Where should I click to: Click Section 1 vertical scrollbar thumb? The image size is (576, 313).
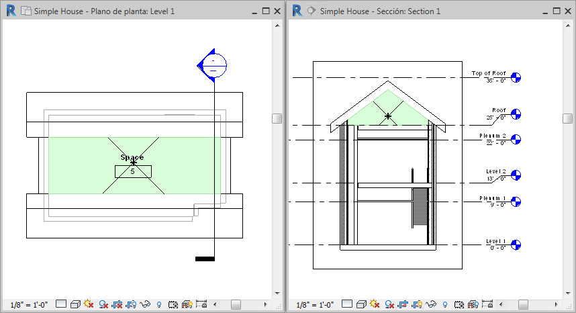[x=567, y=118]
